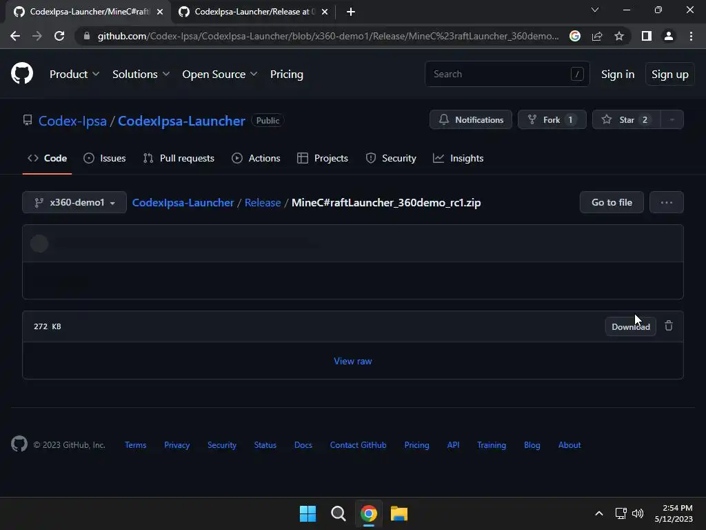The width and height of the screenshot is (706, 530).
Task: Open footer API link
Action: [453, 445]
